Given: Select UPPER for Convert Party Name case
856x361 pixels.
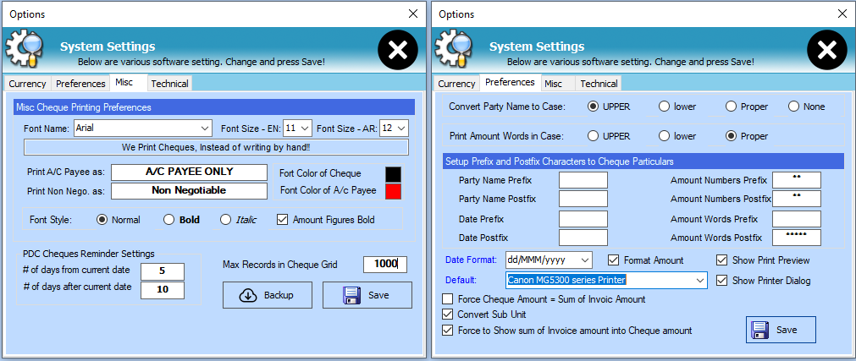Looking at the screenshot, I should [x=593, y=107].
